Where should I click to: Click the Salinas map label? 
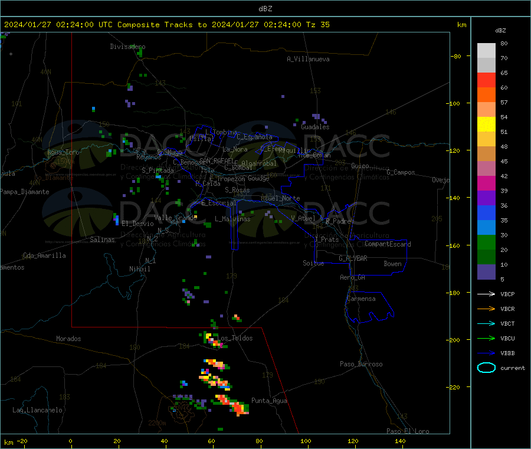point(102,240)
